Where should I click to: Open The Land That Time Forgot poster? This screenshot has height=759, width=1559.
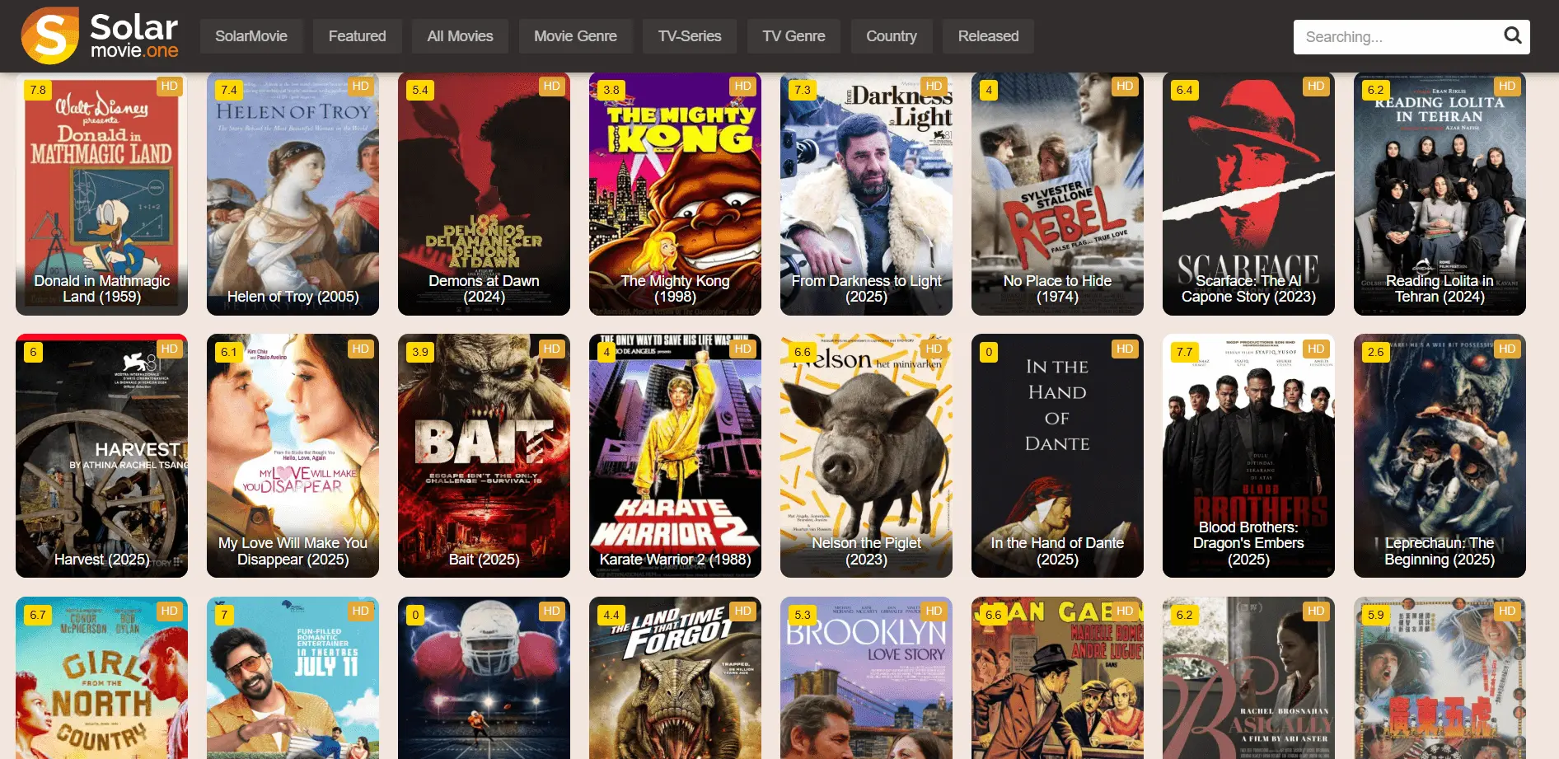coord(675,677)
